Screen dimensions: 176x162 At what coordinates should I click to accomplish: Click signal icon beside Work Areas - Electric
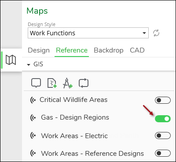click(33, 136)
